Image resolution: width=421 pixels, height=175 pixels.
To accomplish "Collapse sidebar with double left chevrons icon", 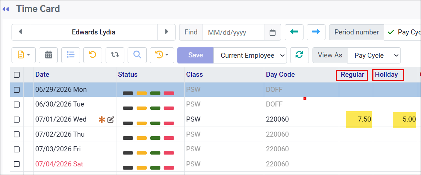I will point(6,9).
